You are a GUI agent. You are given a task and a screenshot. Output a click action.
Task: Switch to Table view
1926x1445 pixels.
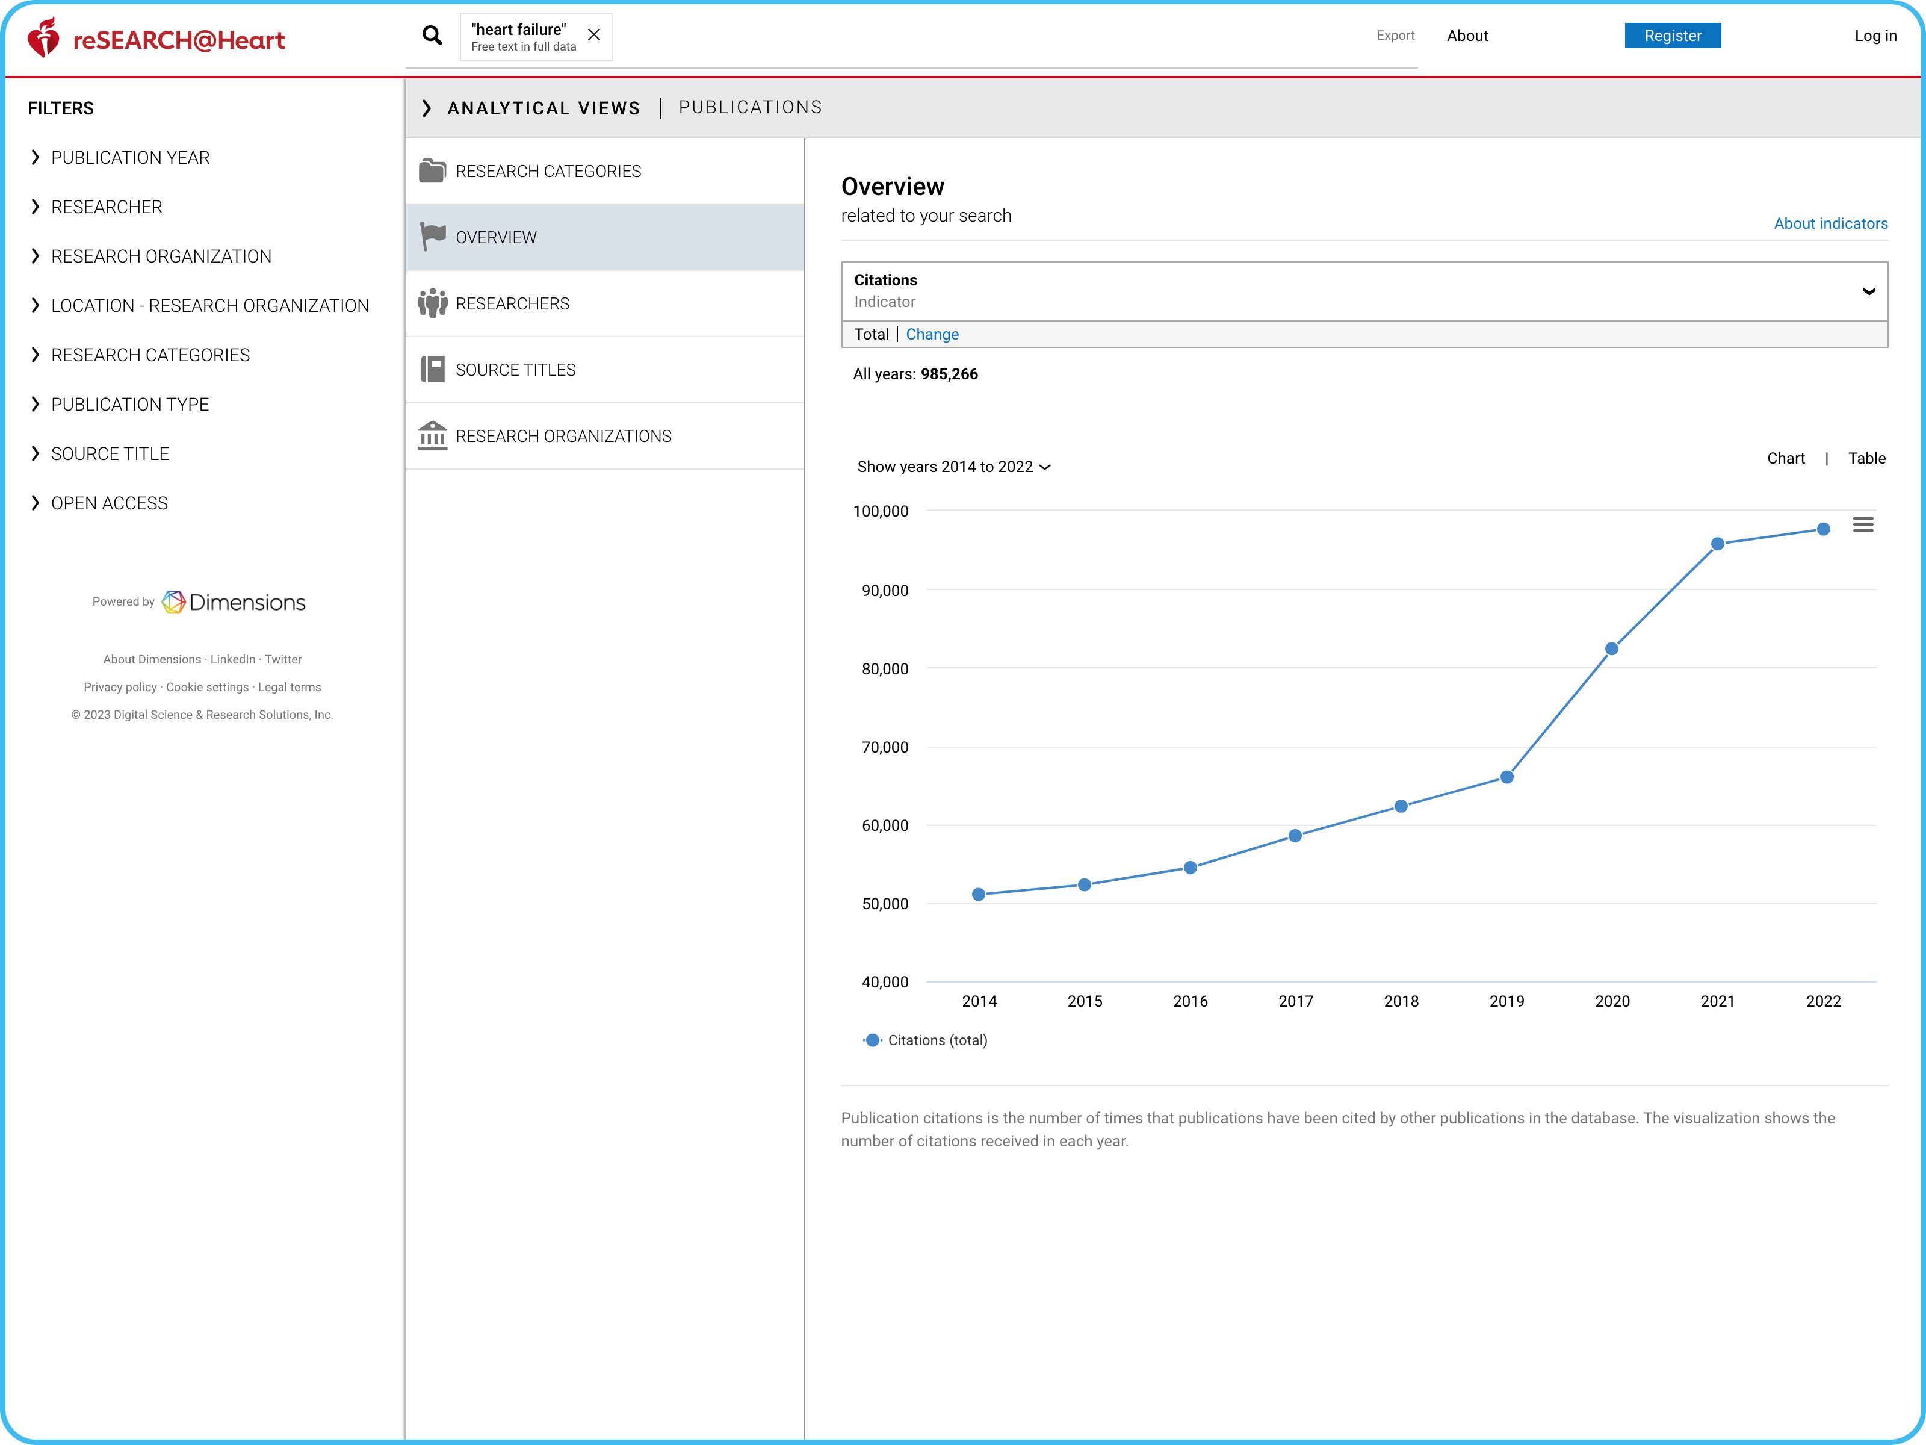pyautogui.click(x=1866, y=458)
